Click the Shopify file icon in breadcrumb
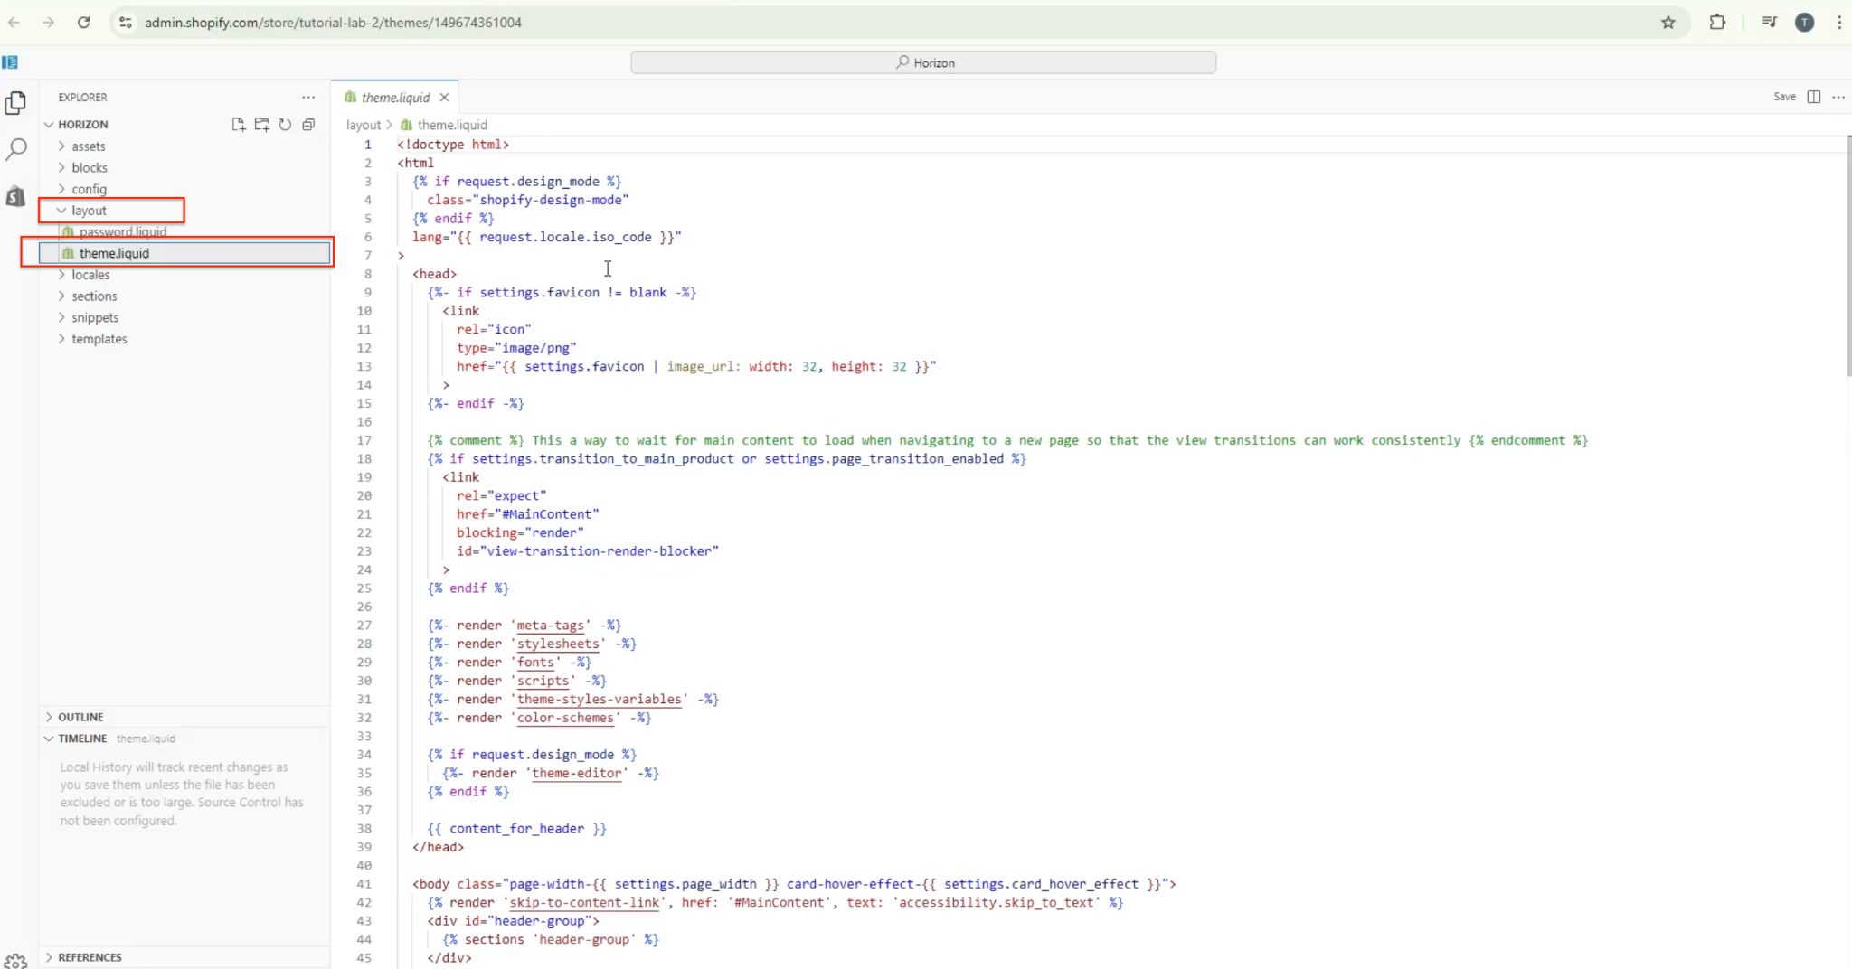Viewport: 1852px width, 969px height. 406,125
